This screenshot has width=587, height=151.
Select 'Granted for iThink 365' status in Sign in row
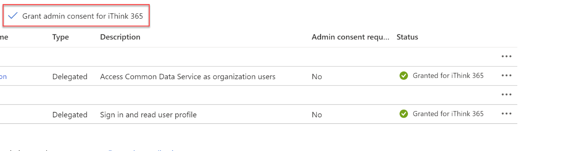(448, 114)
